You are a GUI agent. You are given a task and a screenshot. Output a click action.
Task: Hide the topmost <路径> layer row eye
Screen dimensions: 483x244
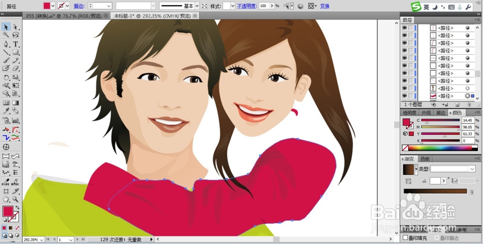(404, 28)
